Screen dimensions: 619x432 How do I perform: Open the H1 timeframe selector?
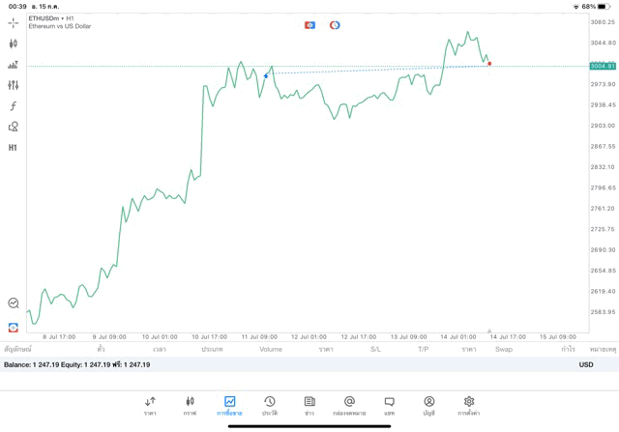click(x=14, y=148)
